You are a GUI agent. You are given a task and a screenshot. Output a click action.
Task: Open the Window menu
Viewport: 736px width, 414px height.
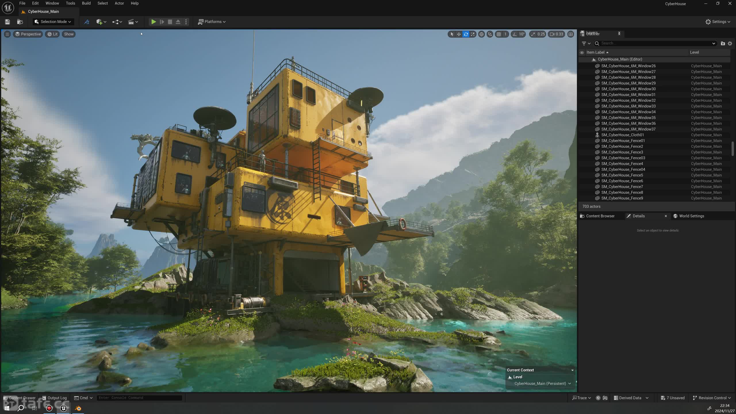(52, 3)
